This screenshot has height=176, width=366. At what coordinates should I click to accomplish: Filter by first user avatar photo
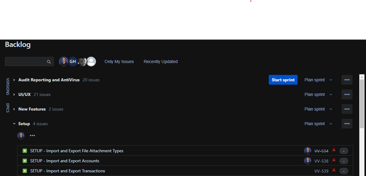(63, 62)
